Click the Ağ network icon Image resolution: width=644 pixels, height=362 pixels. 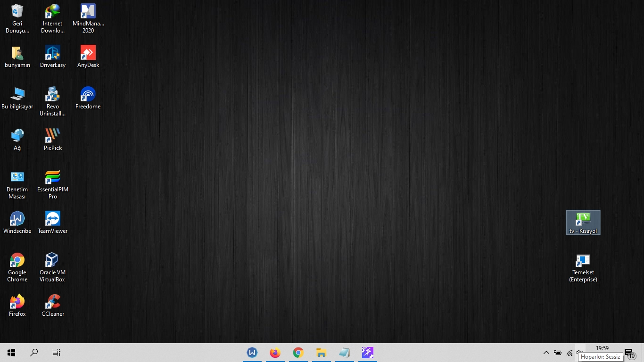click(x=17, y=140)
